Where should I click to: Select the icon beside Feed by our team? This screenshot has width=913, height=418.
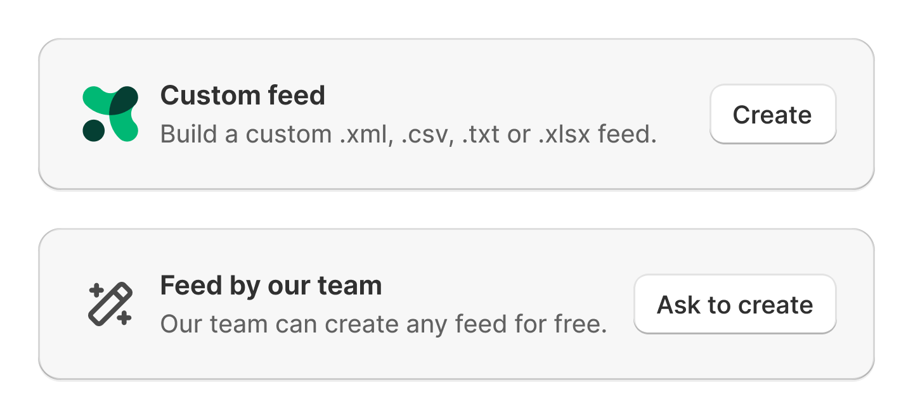[x=110, y=304]
